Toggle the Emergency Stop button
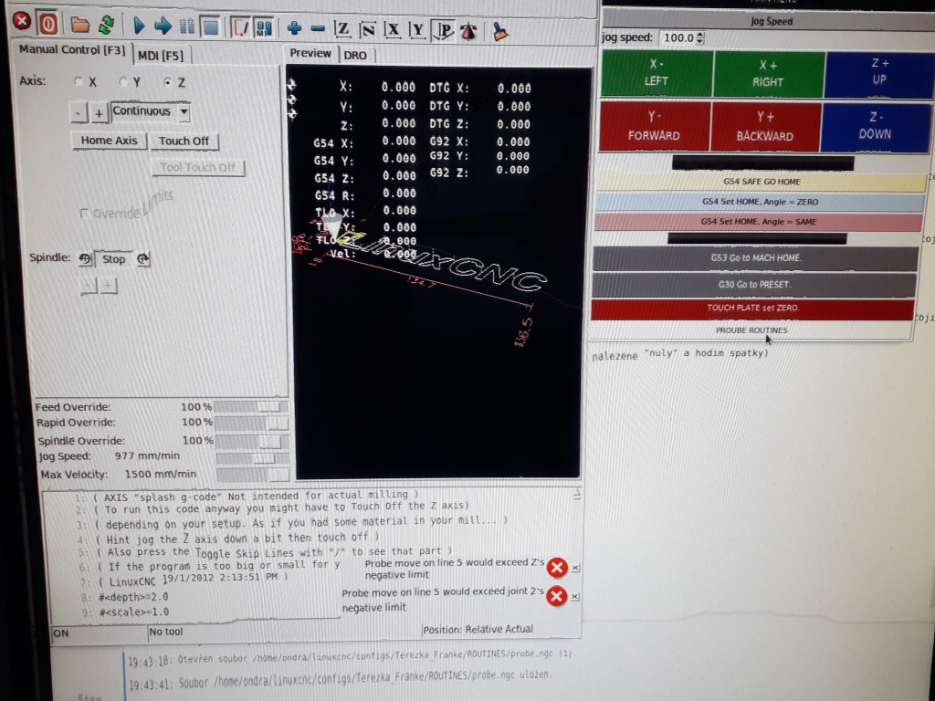The height and width of the screenshot is (701, 935). pyautogui.click(x=21, y=23)
